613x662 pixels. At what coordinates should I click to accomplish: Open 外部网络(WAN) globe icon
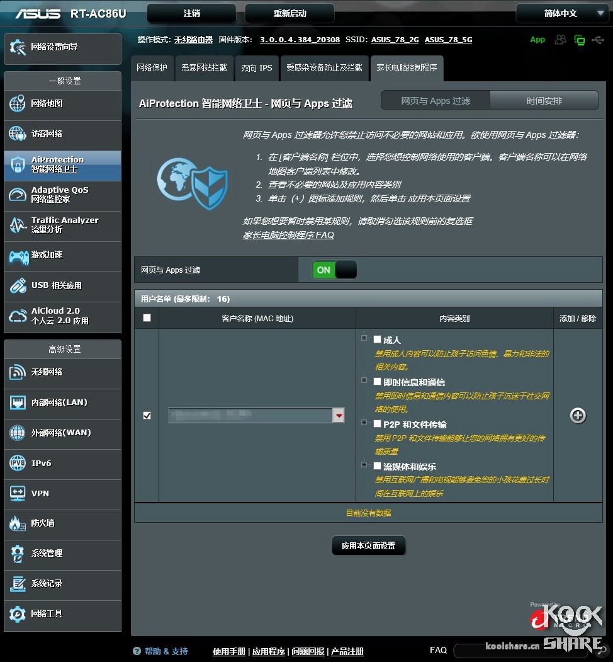click(x=17, y=433)
